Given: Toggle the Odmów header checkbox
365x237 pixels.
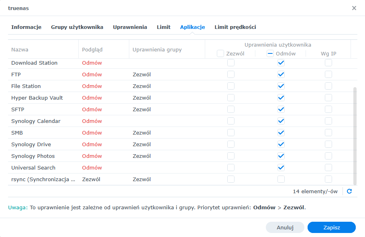Looking at the screenshot, I should [x=270, y=53].
